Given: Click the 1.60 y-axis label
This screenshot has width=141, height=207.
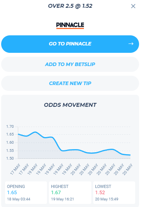Looking at the screenshot, I should (x=10, y=143).
